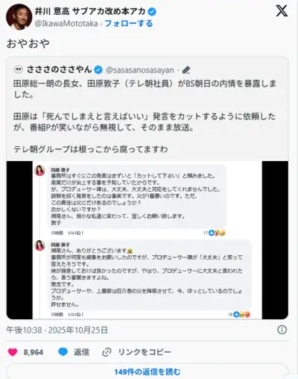This screenshot has width=298, height=379.
Task: Click the verified badge next to さささのささやん
Action: tap(98, 70)
